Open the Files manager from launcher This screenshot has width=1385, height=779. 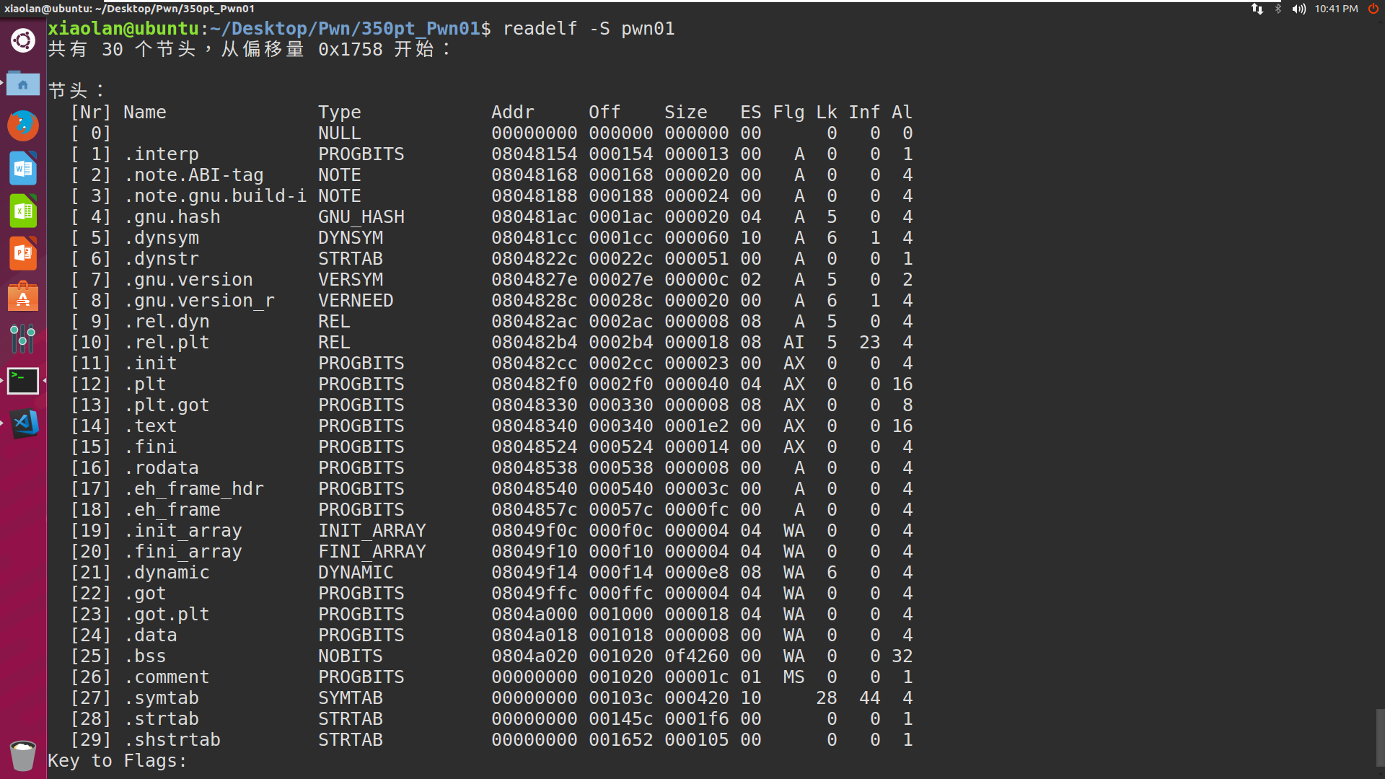[x=23, y=84]
